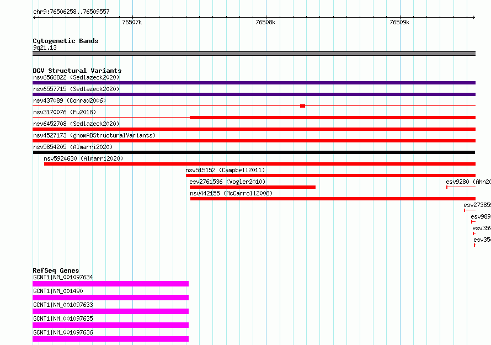Image resolution: width=491 pixels, height=345 pixels.
Task: Click the purple bar for nsv6557715
Action: [x=254, y=94]
